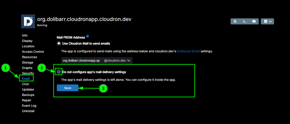Click the Running status text
The height and width of the screenshot is (124, 290).
coord(42,25)
